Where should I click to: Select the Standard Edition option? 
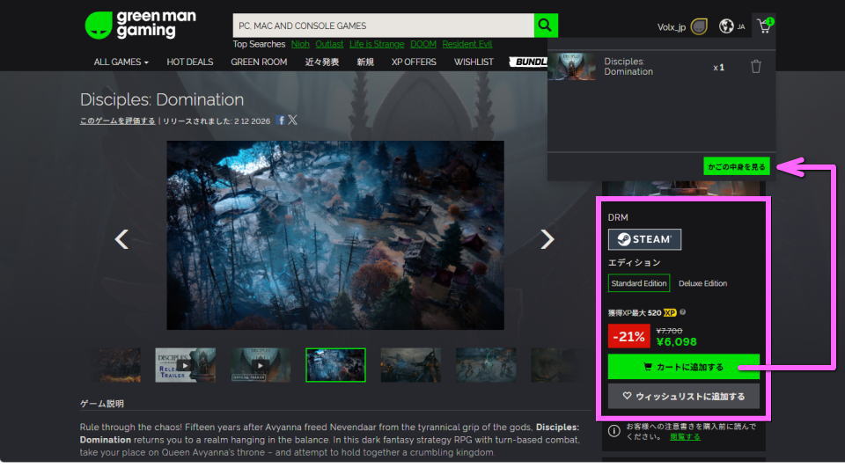click(639, 283)
